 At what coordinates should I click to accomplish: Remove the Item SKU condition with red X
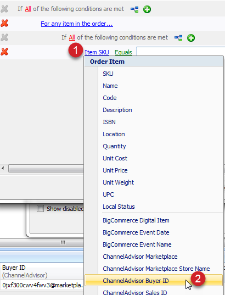(x=4, y=52)
